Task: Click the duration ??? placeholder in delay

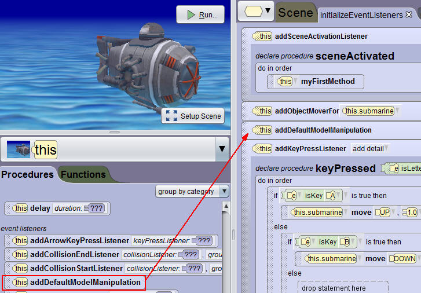Action: point(96,208)
